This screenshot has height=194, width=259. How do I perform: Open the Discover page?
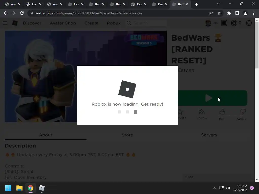(x=32, y=23)
